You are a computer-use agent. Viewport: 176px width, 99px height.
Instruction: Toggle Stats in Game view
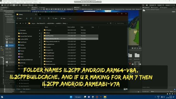pos(133,9)
